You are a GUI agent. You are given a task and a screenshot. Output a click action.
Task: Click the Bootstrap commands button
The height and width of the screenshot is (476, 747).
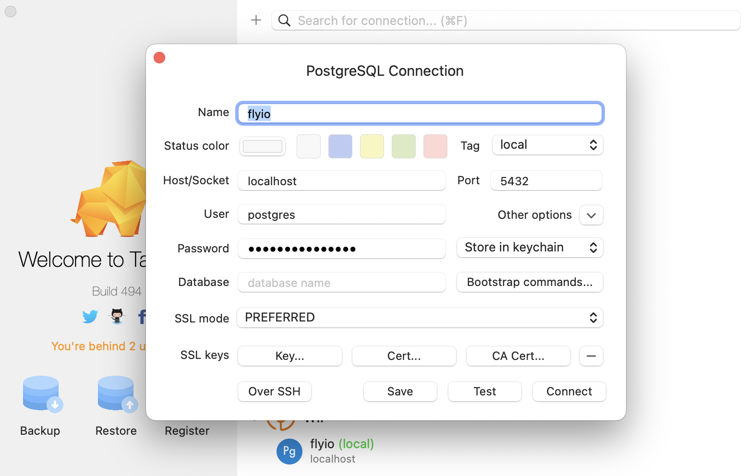(530, 282)
